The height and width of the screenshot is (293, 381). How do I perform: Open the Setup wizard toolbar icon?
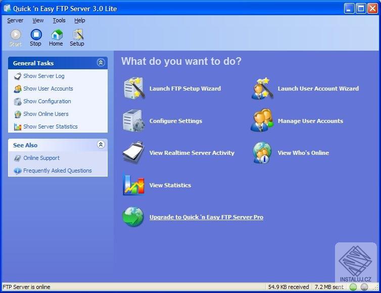coord(78,35)
